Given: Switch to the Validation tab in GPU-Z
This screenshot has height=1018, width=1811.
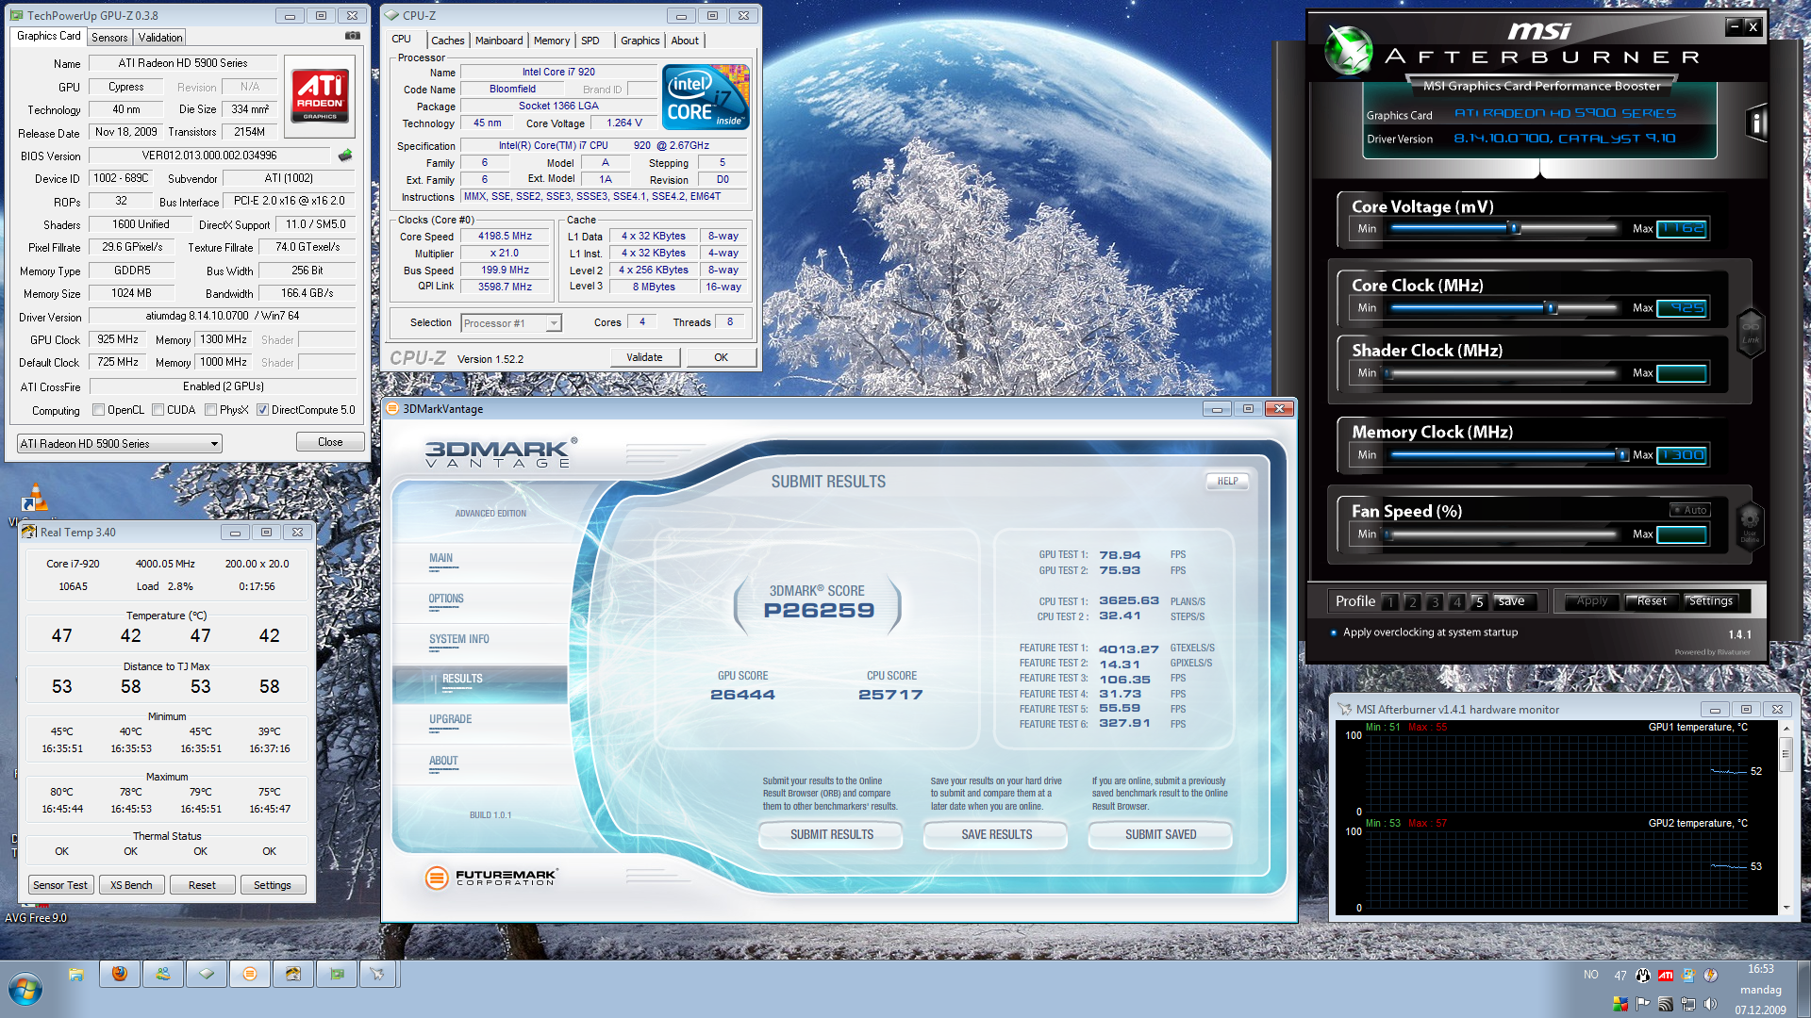Looking at the screenshot, I should (160, 38).
